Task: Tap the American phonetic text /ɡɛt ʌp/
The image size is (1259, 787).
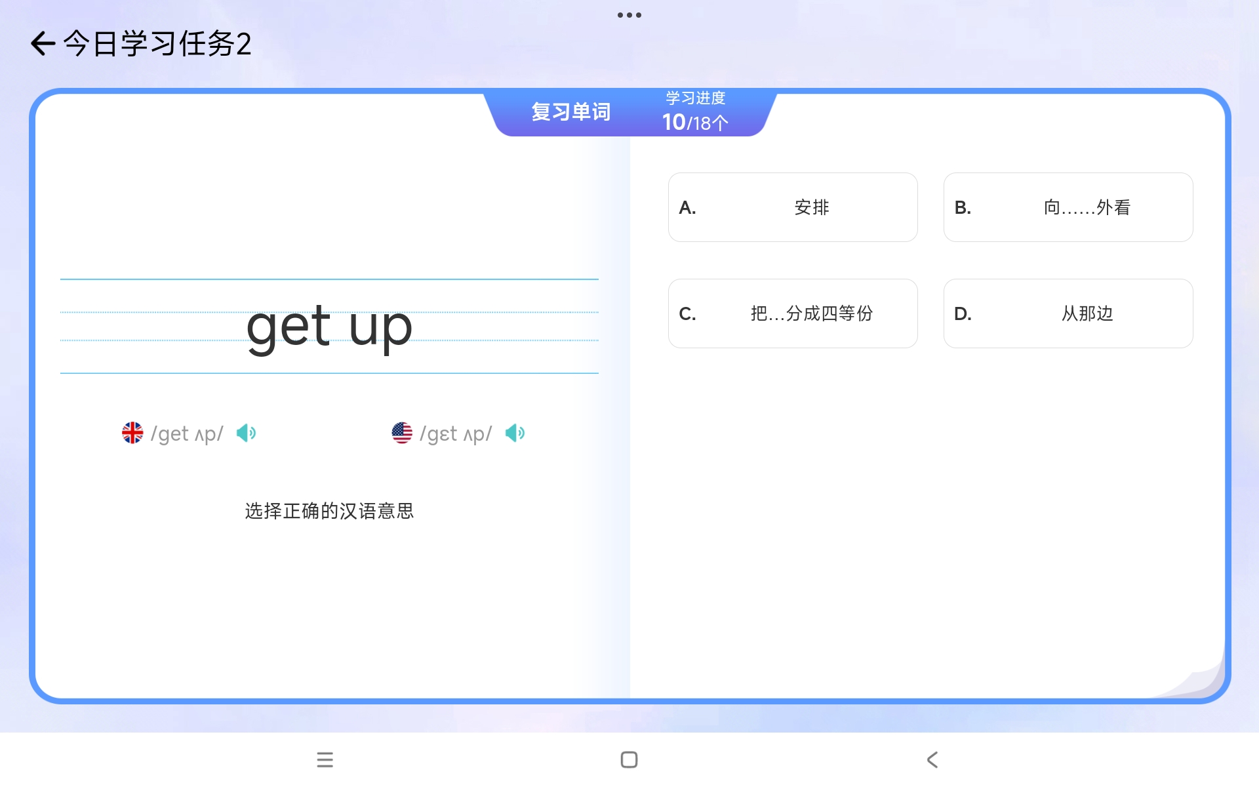Action: [x=456, y=434]
